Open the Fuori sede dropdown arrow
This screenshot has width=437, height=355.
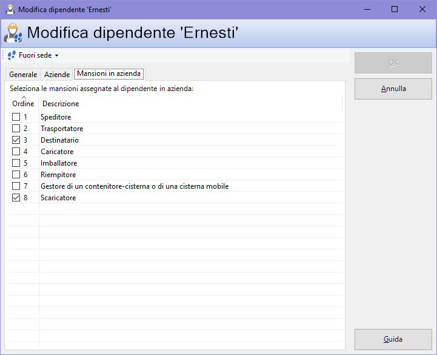click(x=57, y=56)
